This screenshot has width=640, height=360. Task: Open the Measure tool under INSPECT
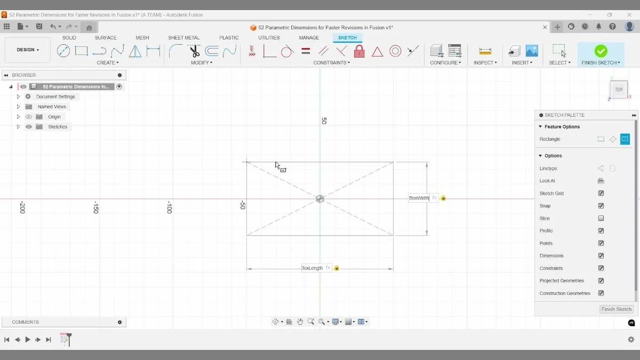pyautogui.click(x=484, y=52)
